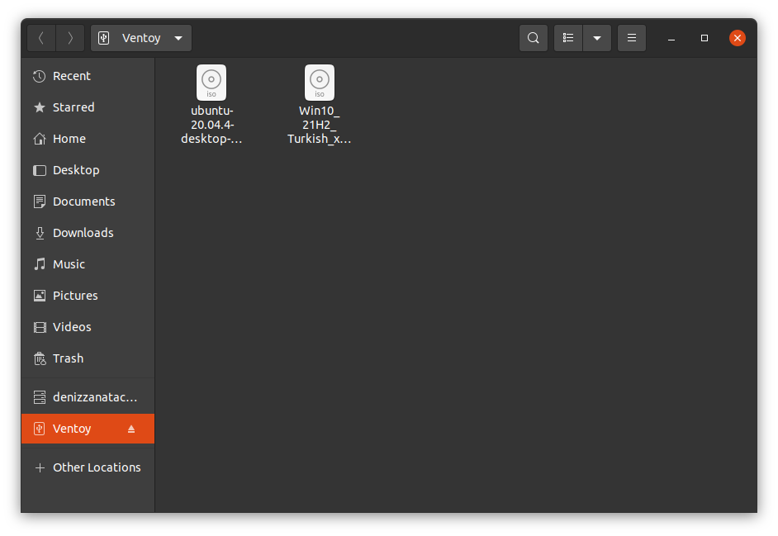This screenshot has height=536, width=778.
Task: Select the Ventoy drive in sidebar
Action: [x=88, y=429]
